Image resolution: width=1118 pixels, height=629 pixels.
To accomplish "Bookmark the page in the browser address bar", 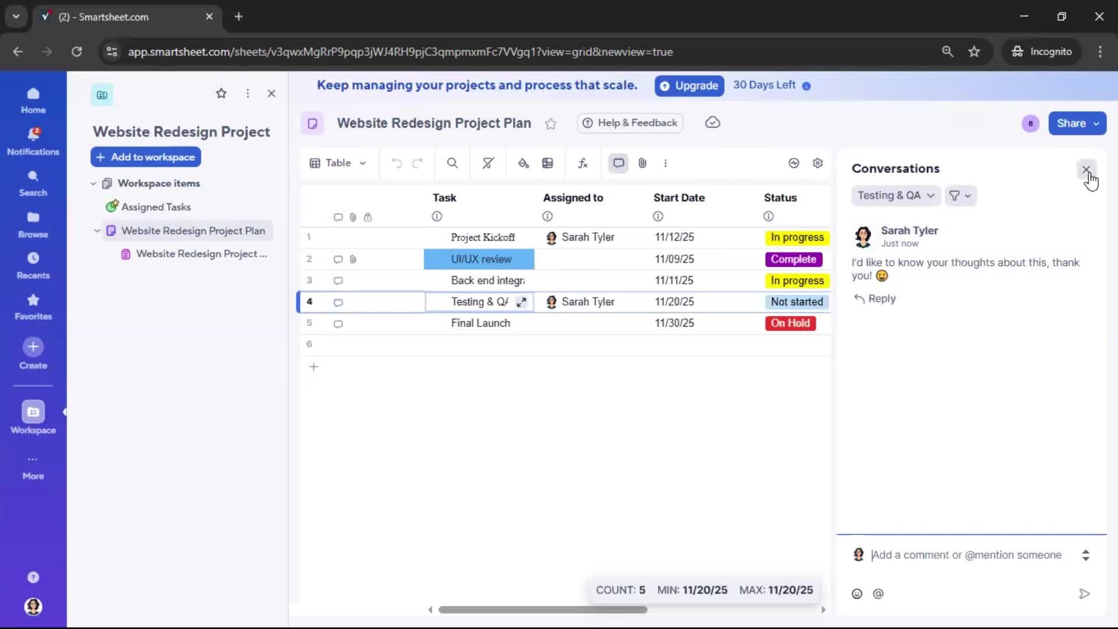I will [x=974, y=51].
